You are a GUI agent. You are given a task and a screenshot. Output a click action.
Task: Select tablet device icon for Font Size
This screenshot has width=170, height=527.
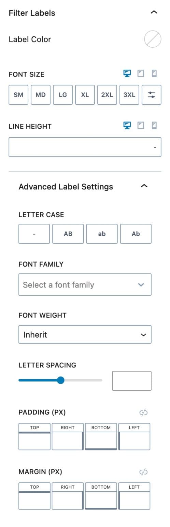140,73
